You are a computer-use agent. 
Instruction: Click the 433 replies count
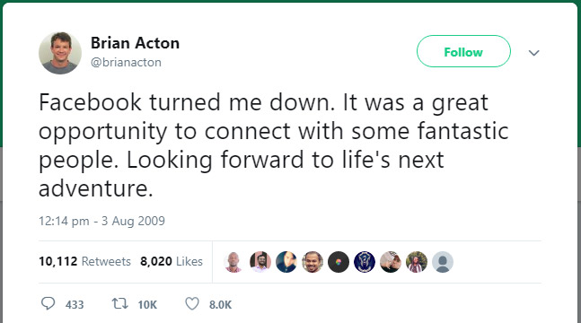click(75, 304)
